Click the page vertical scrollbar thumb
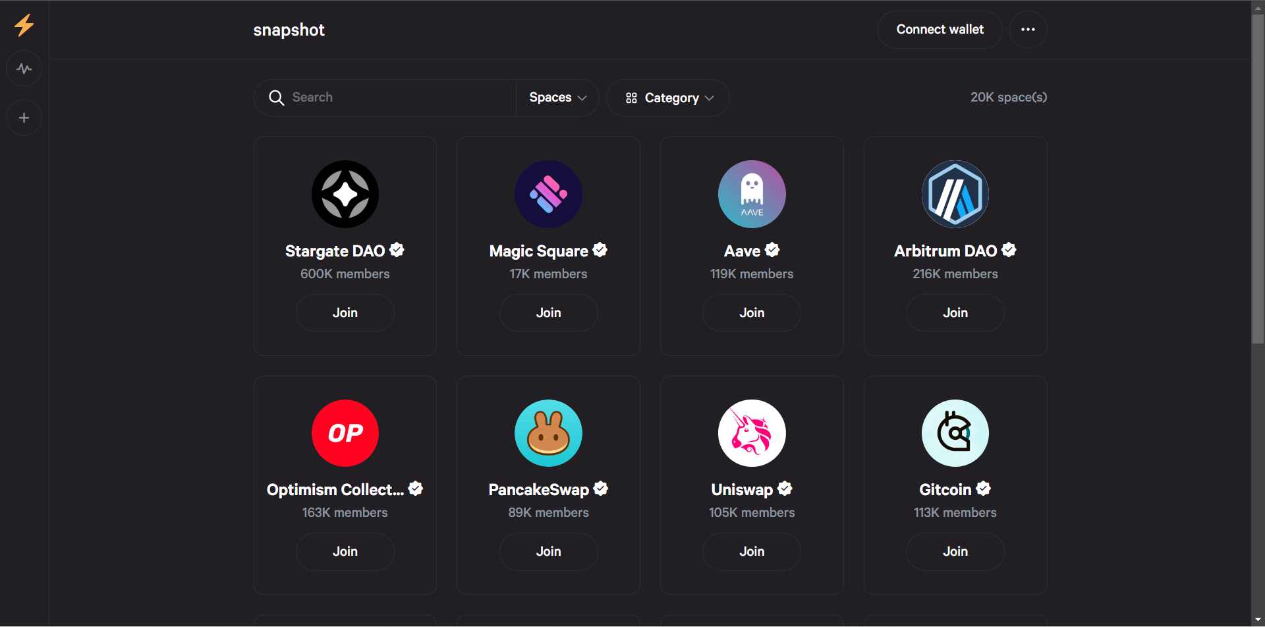Image resolution: width=1265 pixels, height=627 pixels. click(1258, 178)
